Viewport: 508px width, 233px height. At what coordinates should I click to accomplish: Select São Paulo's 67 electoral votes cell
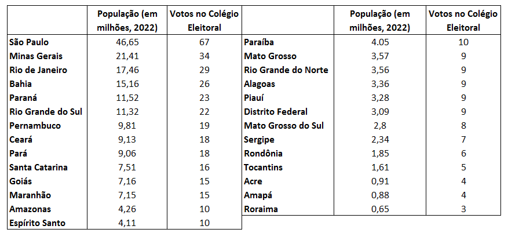[x=203, y=42]
